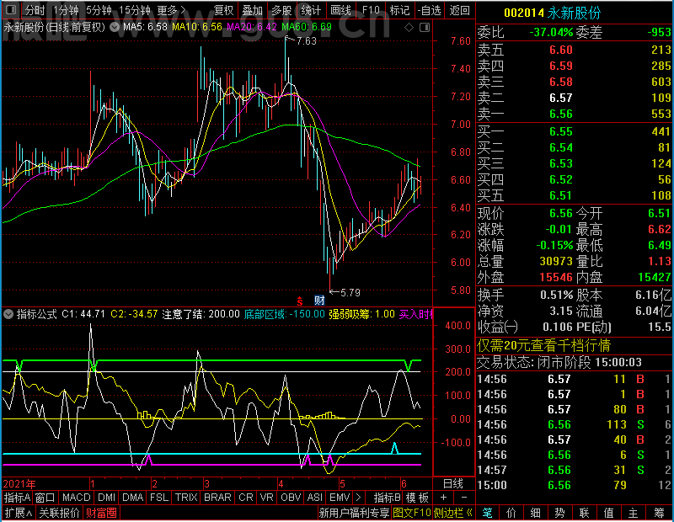674x522 pixels.
Task: Switch indicator to OBV
Action: point(291,498)
